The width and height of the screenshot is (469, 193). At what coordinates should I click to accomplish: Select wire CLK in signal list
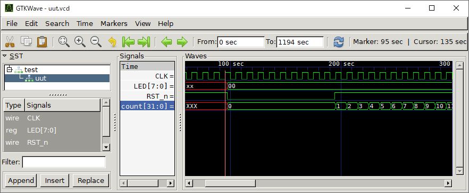coord(52,118)
